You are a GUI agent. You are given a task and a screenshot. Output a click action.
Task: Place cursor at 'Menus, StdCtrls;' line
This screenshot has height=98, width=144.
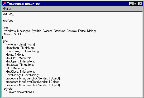[x=14, y=34]
